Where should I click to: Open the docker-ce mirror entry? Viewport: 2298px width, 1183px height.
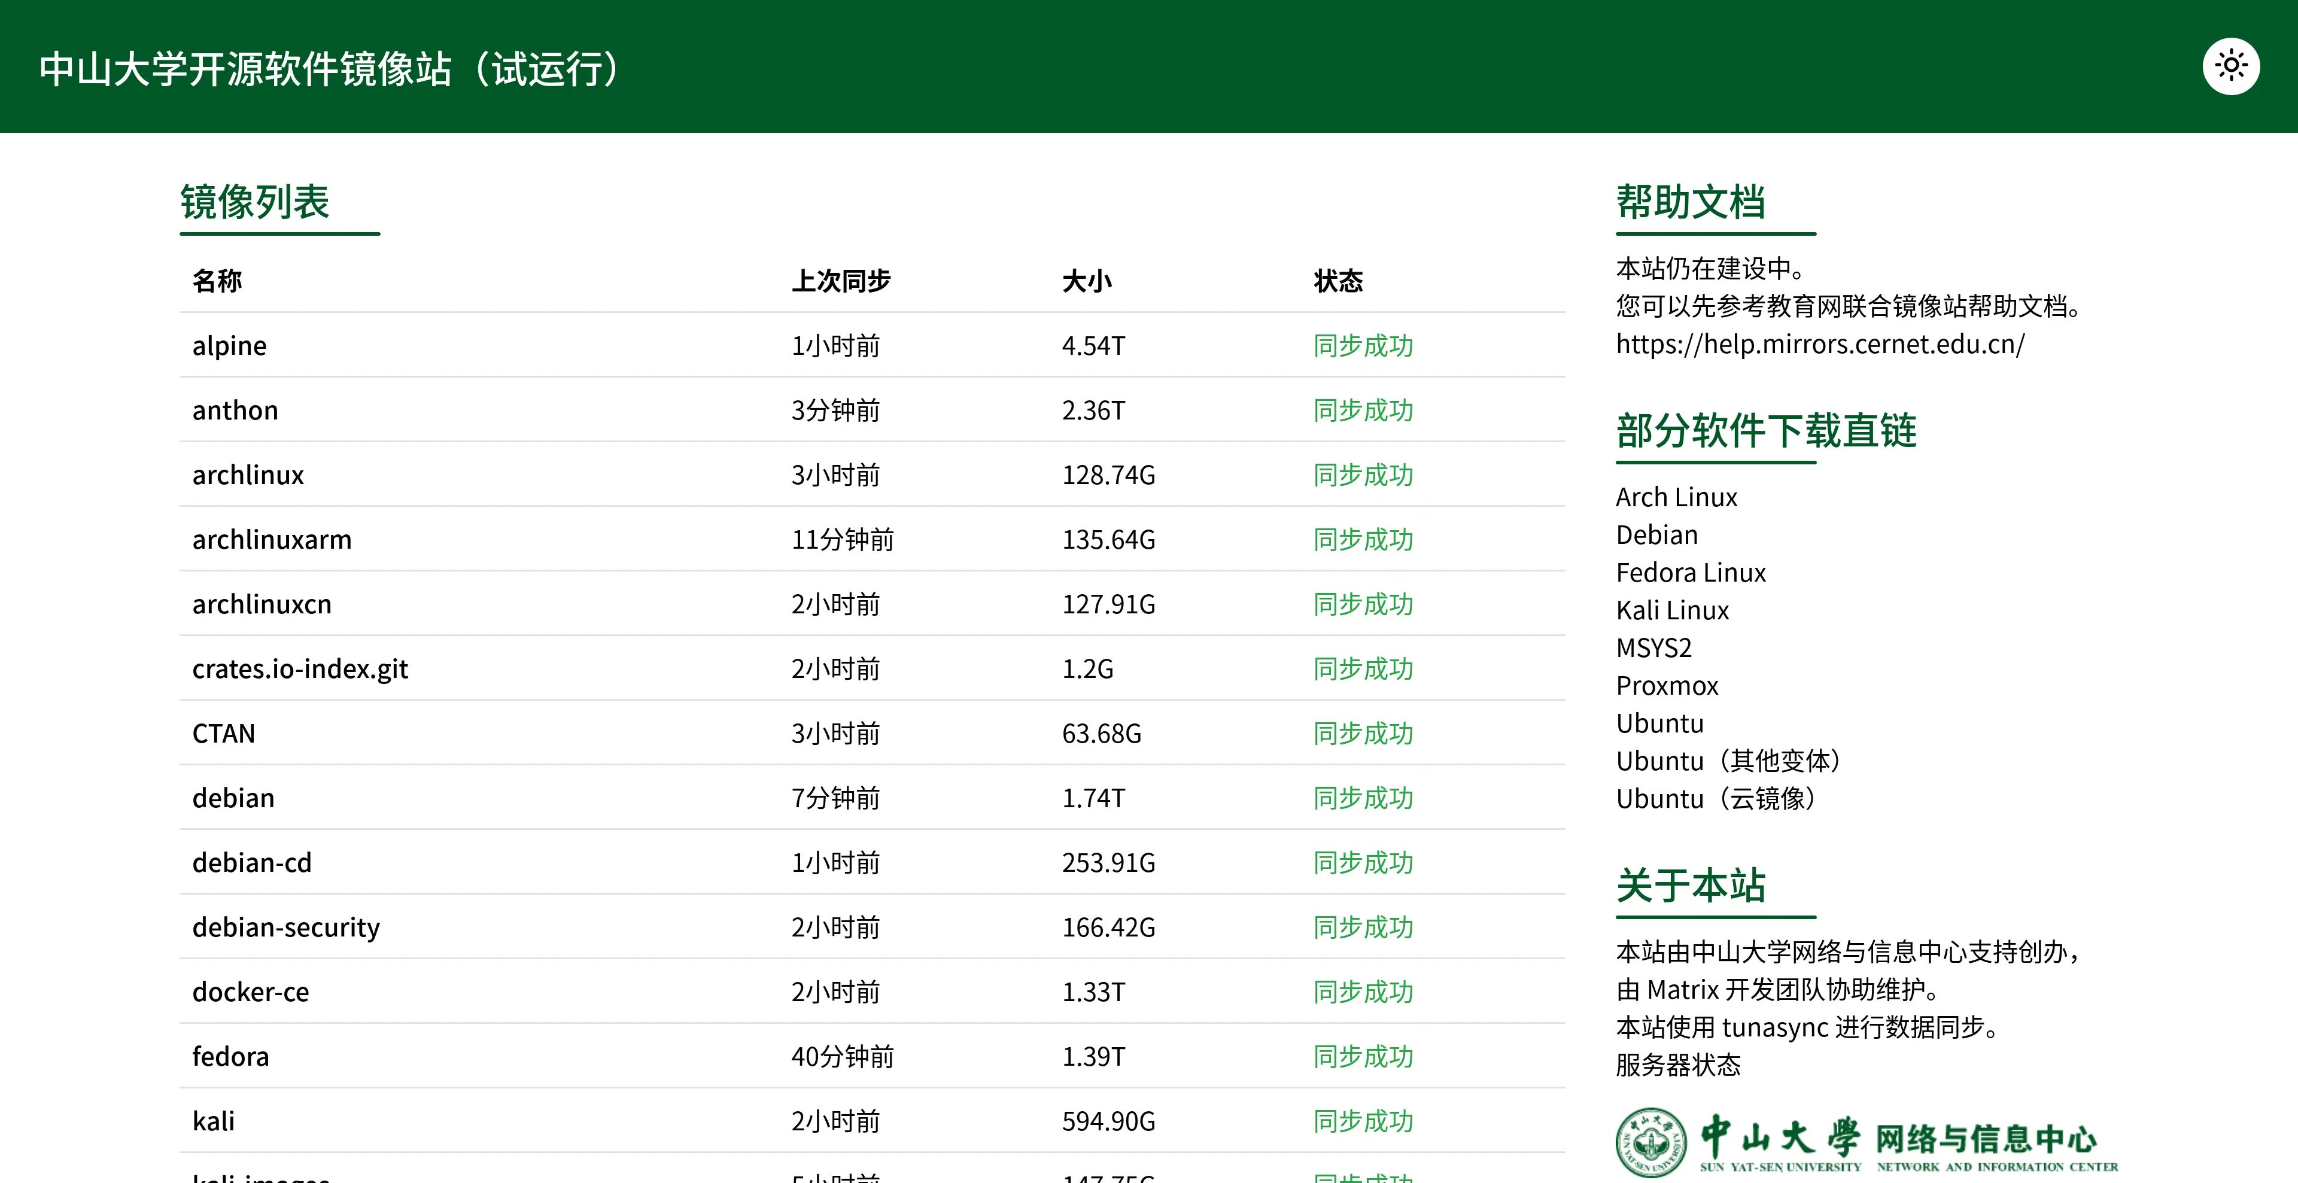coord(251,991)
